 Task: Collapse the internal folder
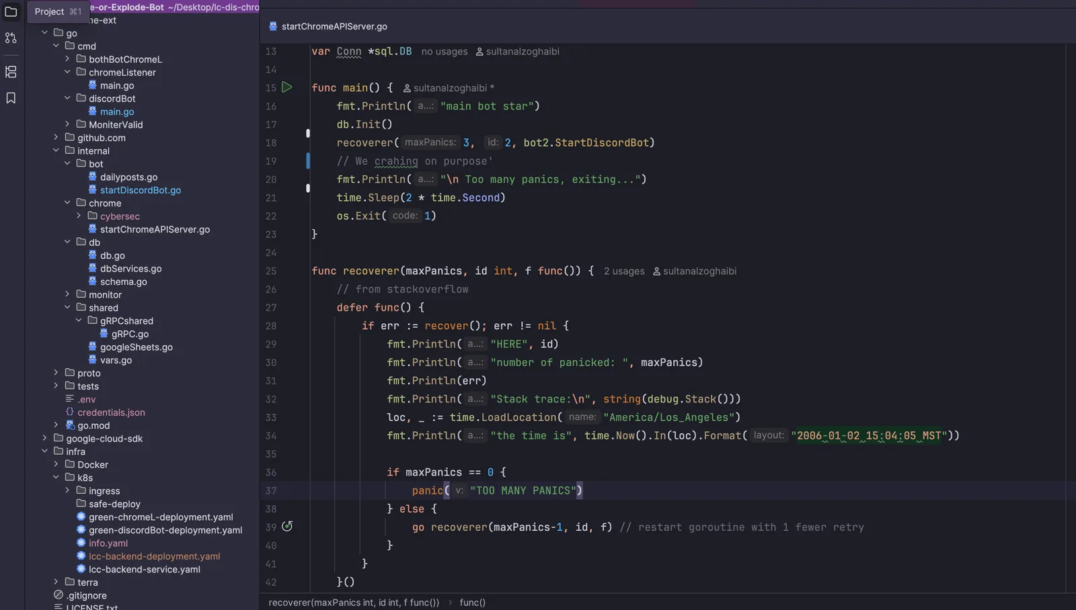pyautogui.click(x=56, y=150)
